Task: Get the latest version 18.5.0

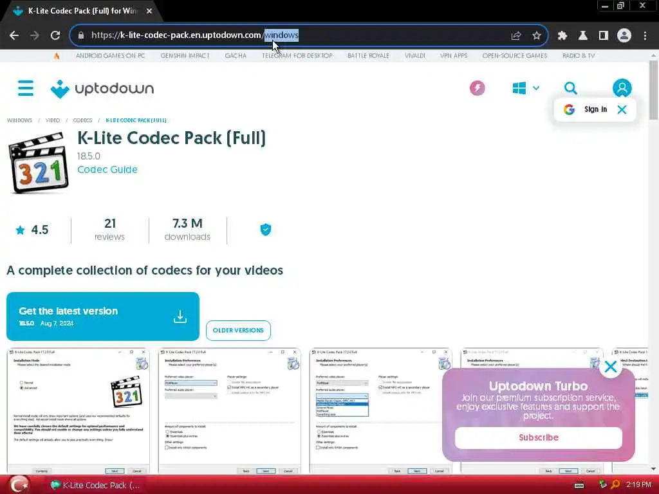Action: (x=103, y=316)
